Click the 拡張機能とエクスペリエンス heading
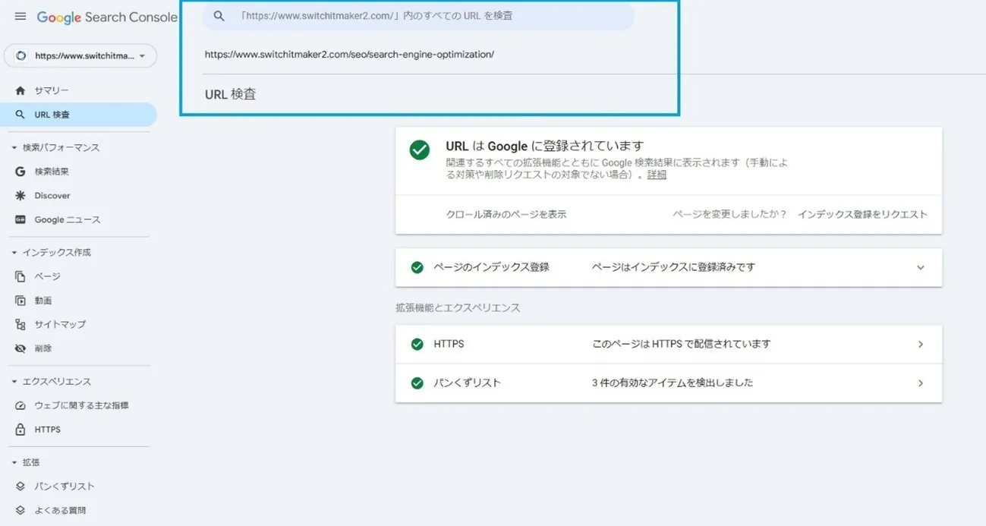The image size is (986, 526). [458, 307]
